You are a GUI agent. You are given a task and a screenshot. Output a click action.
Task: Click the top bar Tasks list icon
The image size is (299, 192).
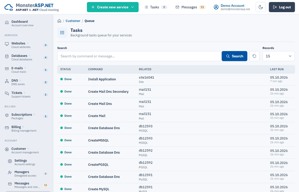tap(146, 7)
